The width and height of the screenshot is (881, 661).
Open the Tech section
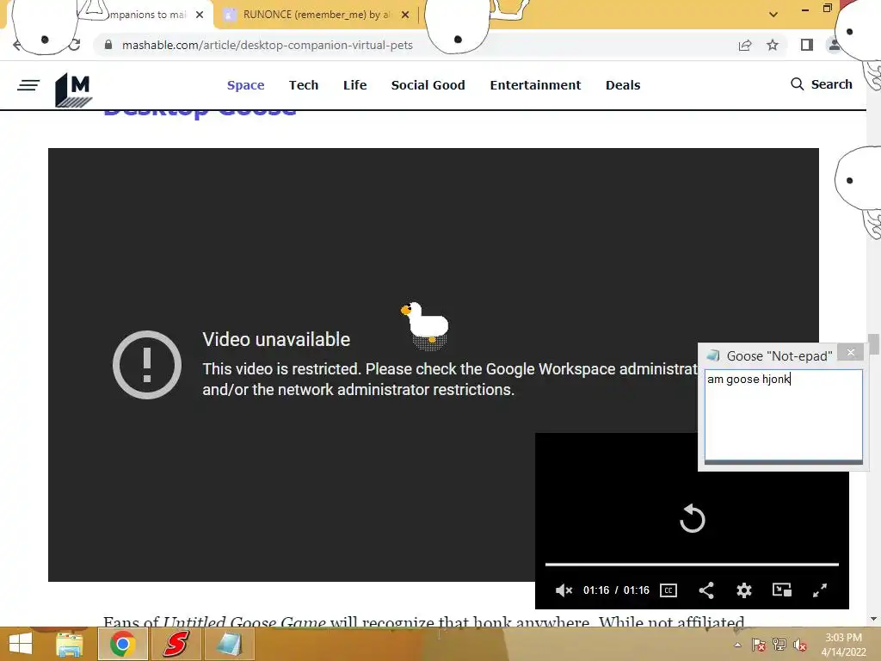click(x=304, y=85)
